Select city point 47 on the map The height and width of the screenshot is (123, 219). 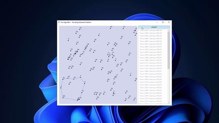pyautogui.click(x=123, y=28)
